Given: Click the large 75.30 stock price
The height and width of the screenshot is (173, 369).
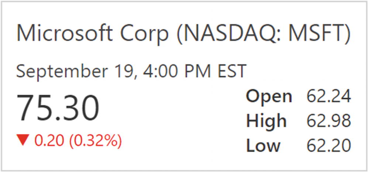Looking at the screenshot, I should tap(58, 108).
